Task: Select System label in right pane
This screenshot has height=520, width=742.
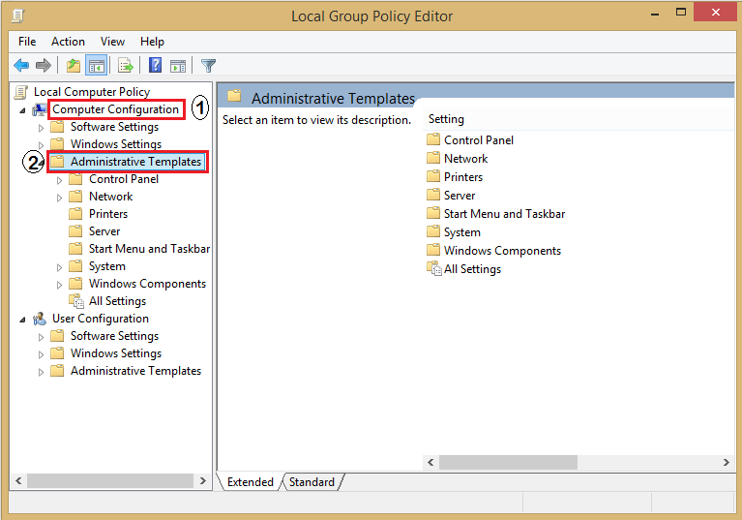Action: click(461, 232)
